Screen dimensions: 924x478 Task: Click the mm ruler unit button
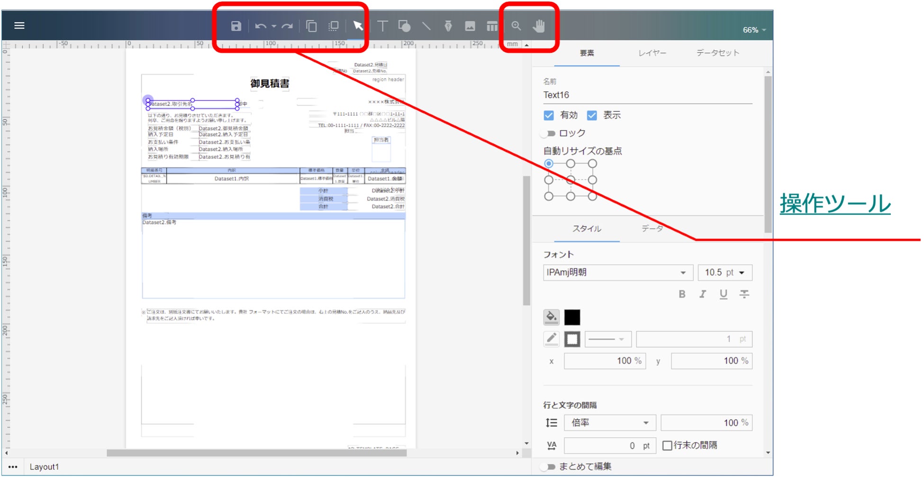click(512, 44)
